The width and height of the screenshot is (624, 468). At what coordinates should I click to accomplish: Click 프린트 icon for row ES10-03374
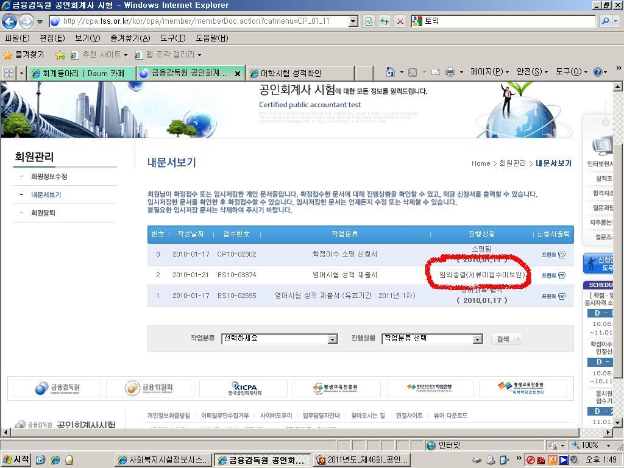[x=553, y=275]
